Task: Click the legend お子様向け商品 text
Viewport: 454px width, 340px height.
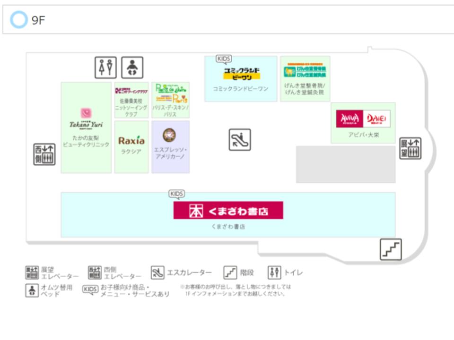Action: [135, 290]
